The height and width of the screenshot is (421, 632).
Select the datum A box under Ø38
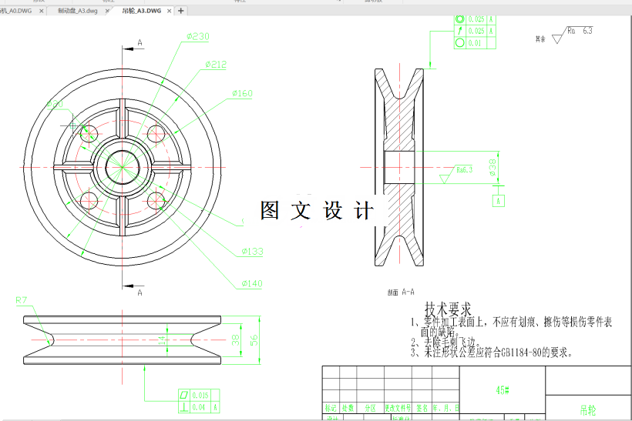coord(499,201)
